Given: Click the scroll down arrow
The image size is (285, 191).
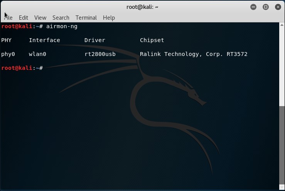Looking at the screenshot, I should [282, 187].
